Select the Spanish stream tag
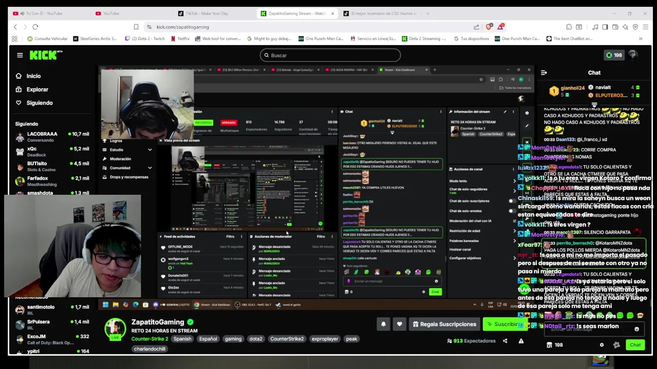Screen dimensions: 657x369 tap(182, 339)
